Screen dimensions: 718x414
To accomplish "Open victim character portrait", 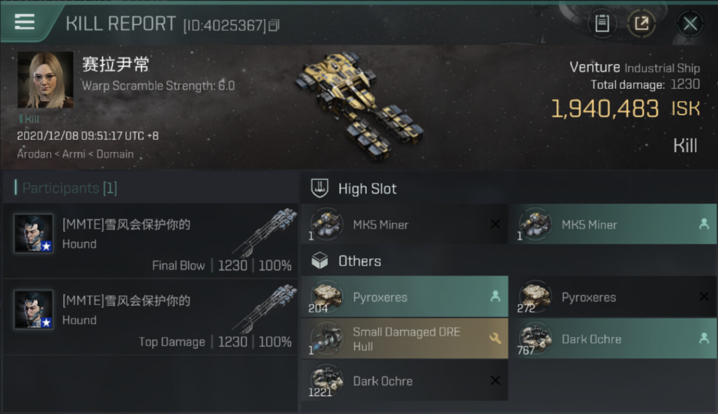I will (x=45, y=80).
